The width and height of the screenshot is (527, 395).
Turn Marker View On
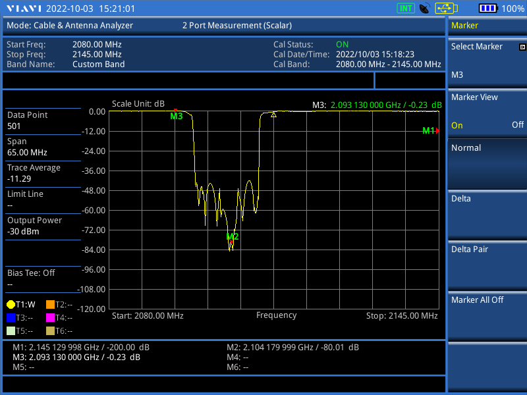457,125
